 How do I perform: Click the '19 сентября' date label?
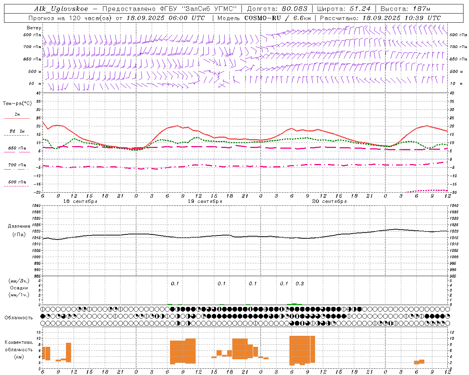coord(205,201)
